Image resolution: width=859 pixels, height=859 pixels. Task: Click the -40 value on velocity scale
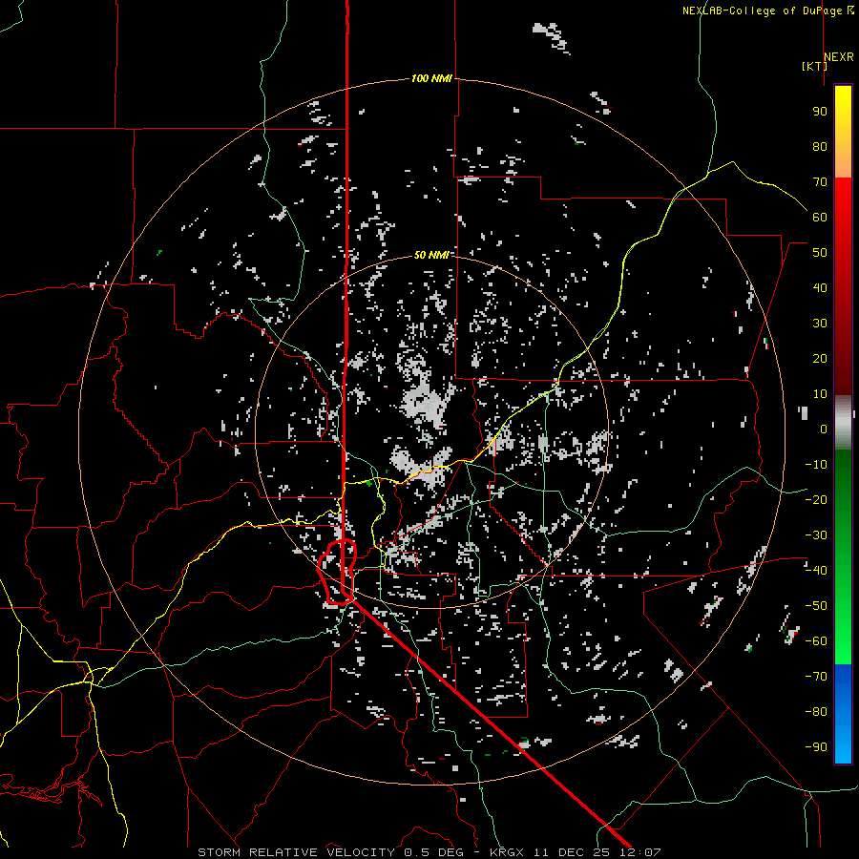pos(816,571)
